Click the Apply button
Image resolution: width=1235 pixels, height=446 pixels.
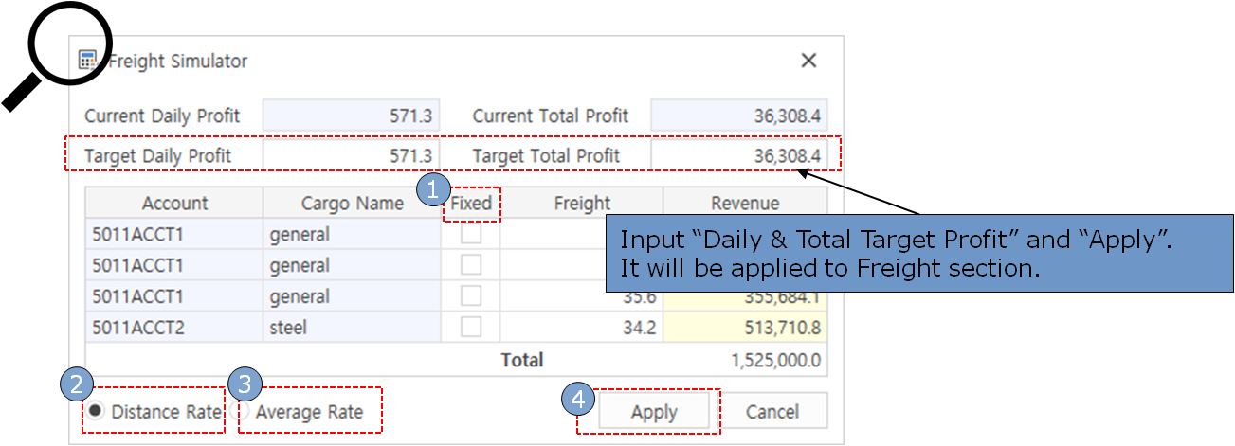[654, 412]
